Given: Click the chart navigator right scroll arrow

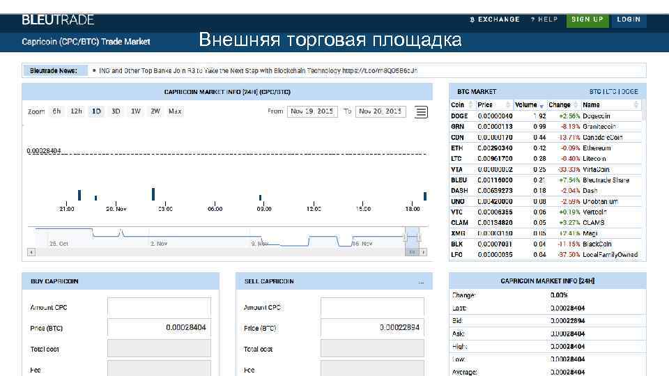Looking at the screenshot, I should coord(423,252).
